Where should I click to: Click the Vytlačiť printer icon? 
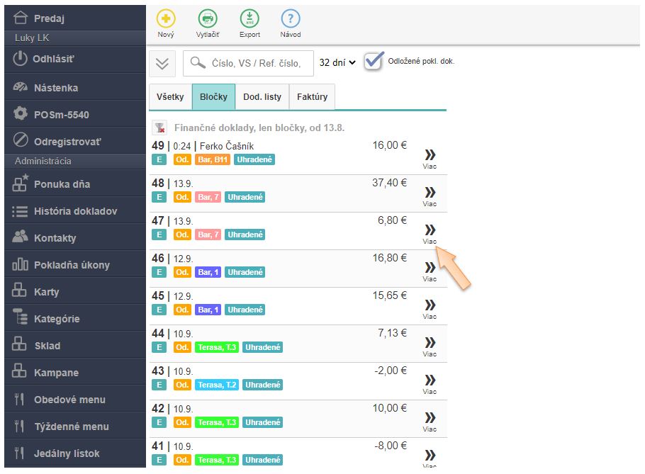[x=208, y=19]
